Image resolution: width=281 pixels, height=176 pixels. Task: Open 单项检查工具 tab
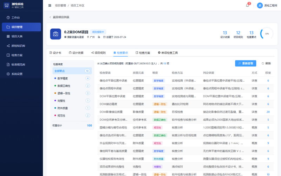(x=168, y=53)
